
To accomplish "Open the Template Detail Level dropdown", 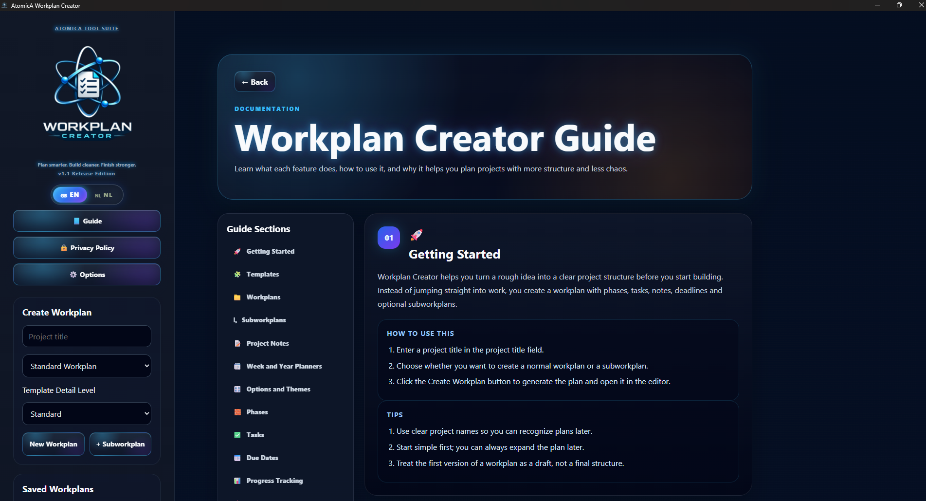I will point(87,414).
